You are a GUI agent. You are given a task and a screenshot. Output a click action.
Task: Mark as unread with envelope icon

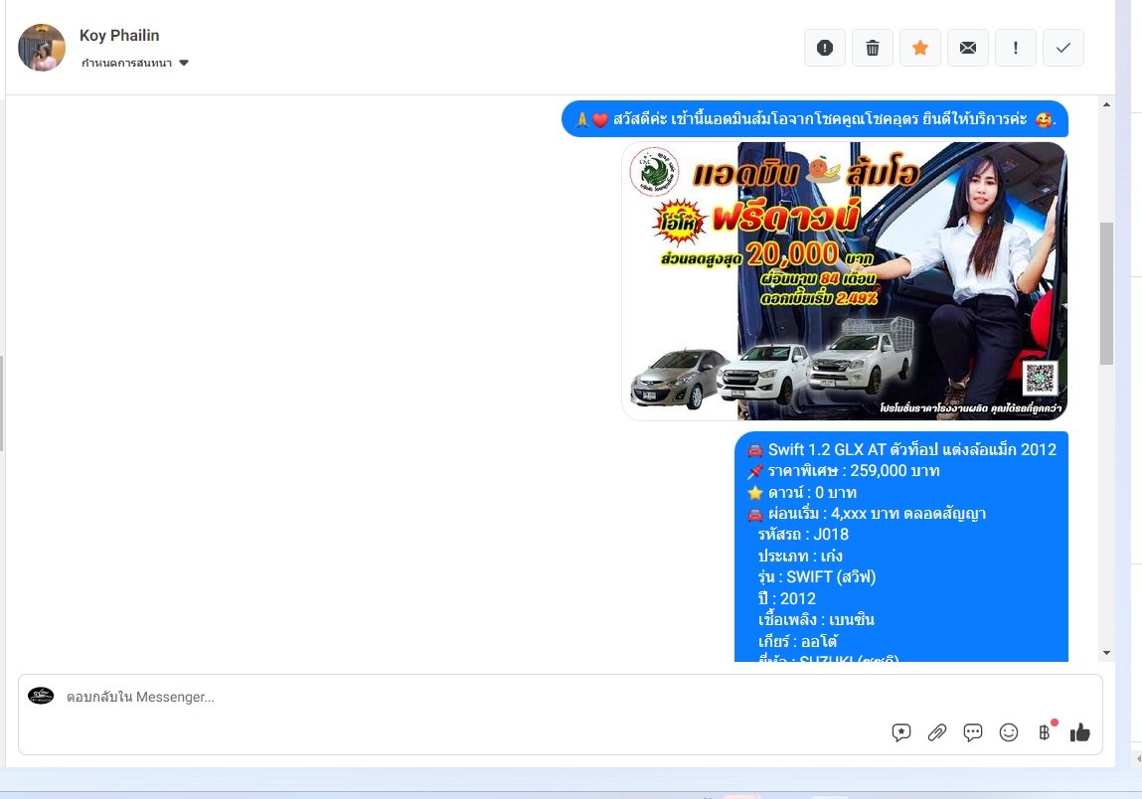tap(968, 48)
